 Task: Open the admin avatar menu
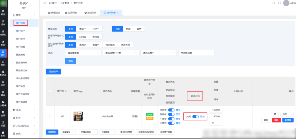[x=286, y=3]
